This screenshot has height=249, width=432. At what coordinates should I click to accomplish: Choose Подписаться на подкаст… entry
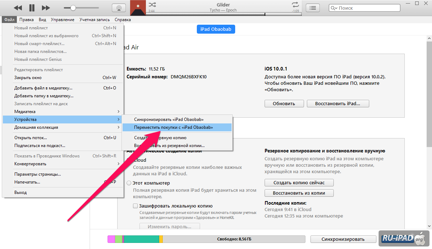(x=63, y=146)
